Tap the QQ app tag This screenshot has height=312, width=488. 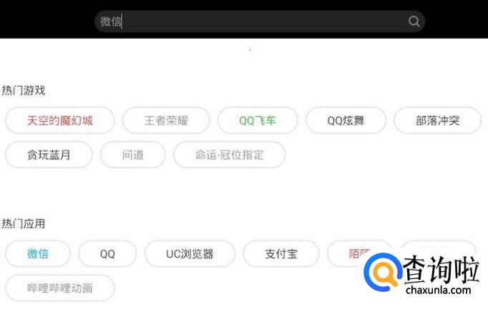(107, 254)
